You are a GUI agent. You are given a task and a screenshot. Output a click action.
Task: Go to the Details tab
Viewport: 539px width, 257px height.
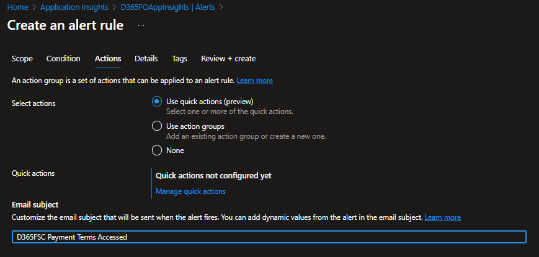pos(146,59)
